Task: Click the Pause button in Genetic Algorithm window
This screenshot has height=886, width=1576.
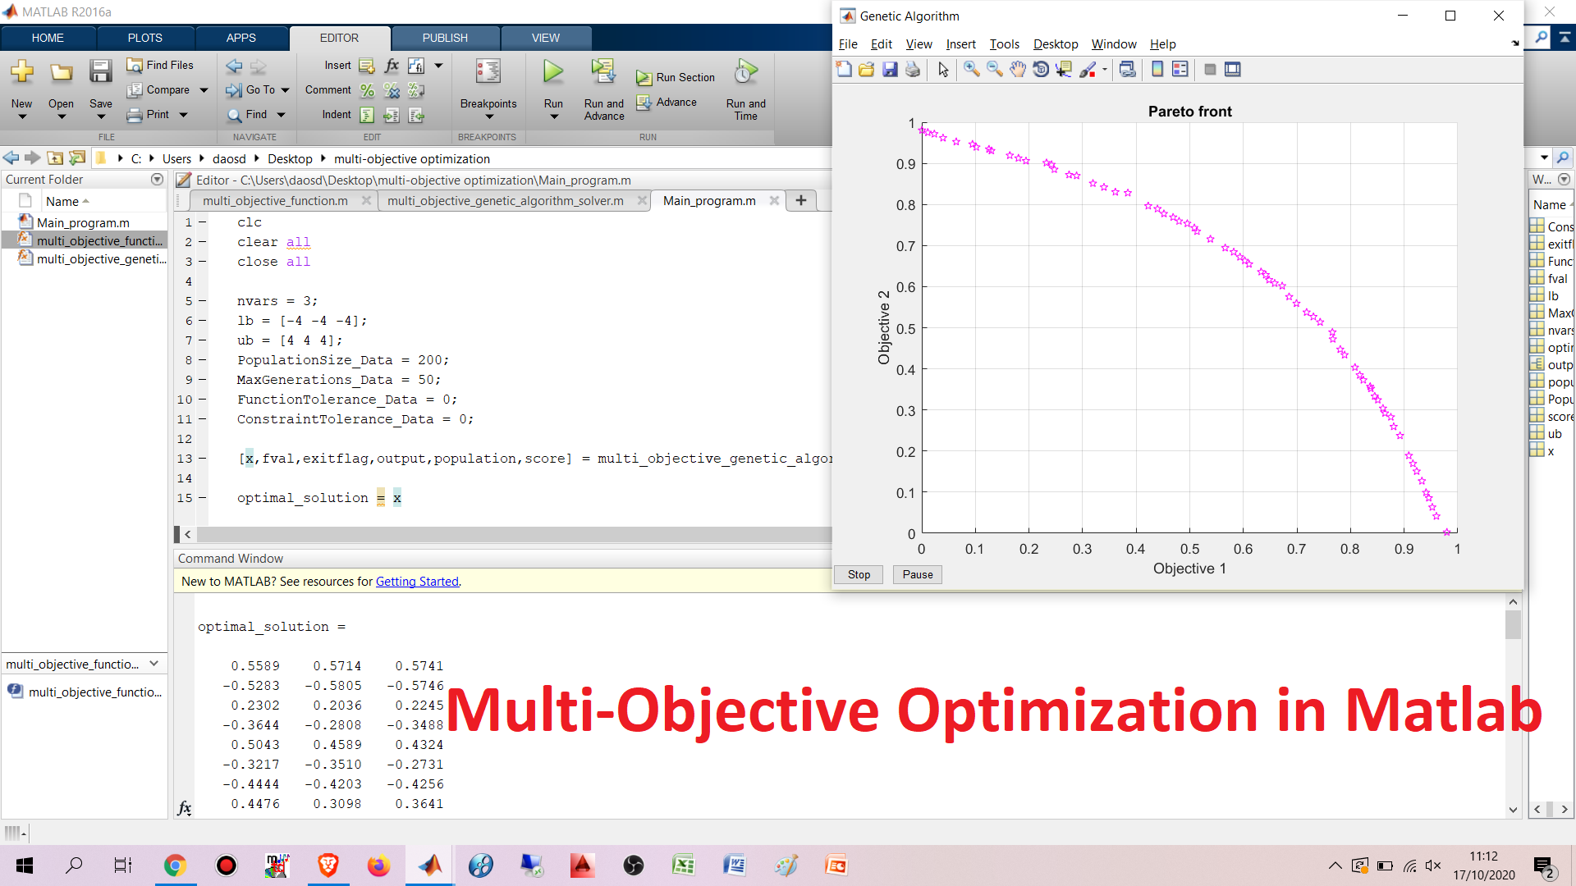Action: pos(918,573)
